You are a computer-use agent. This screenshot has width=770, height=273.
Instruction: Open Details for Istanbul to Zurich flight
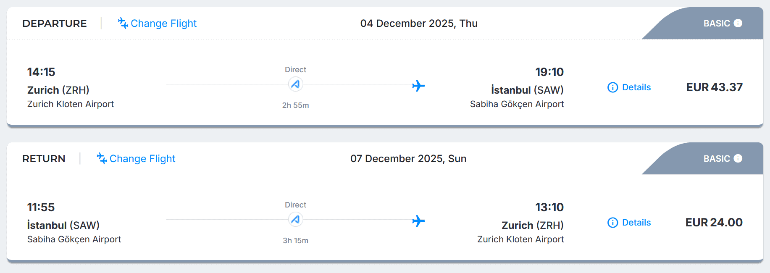coord(636,223)
